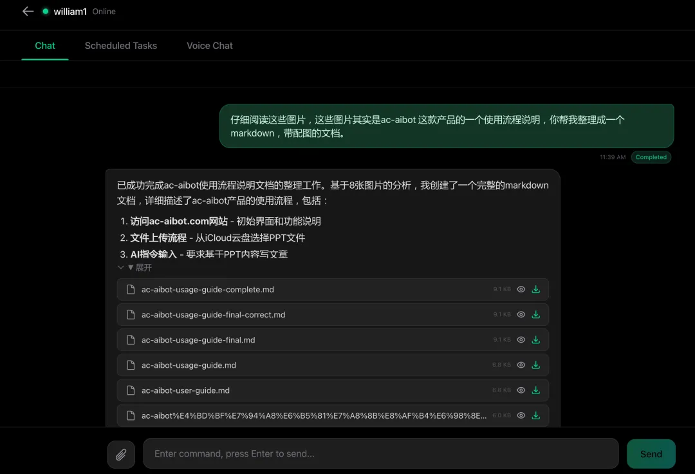695x474 pixels.
Task: Preview ac-aibot-usage-guide-complete.md with eye icon
Action: coord(521,289)
